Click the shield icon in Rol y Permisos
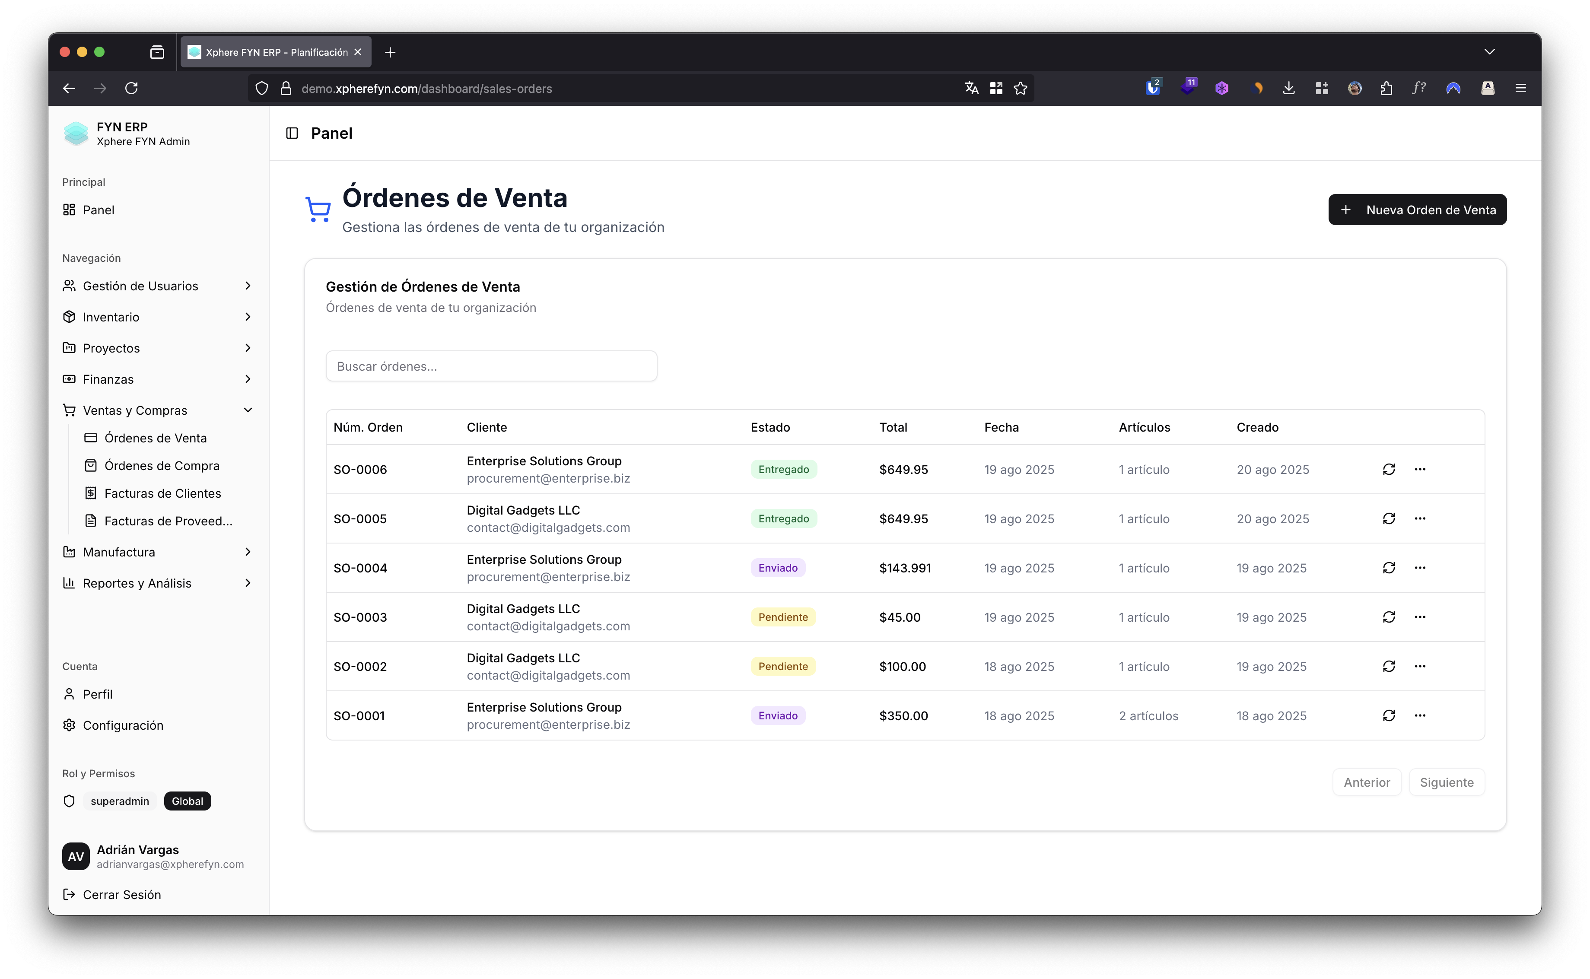Viewport: 1590px width, 979px height. [x=69, y=800]
